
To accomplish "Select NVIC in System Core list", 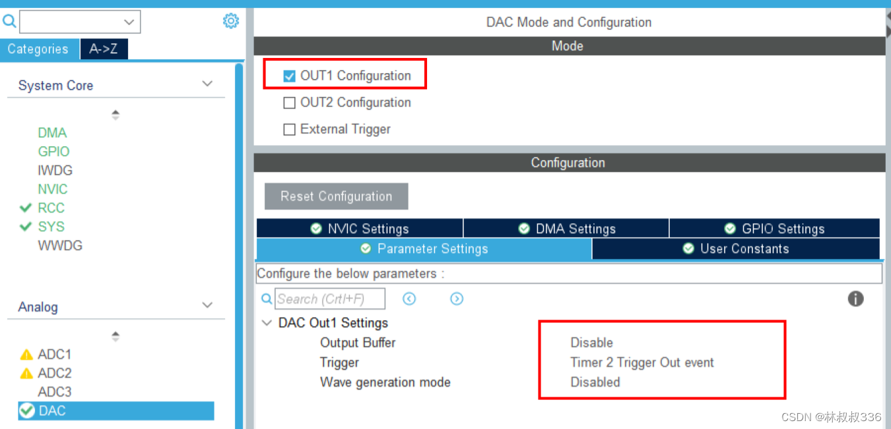I will point(53,189).
